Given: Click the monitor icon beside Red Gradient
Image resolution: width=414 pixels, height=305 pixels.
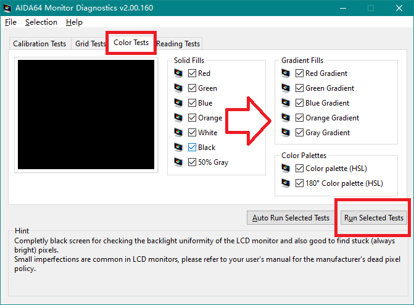Looking at the screenshot, I should pos(286,73).
